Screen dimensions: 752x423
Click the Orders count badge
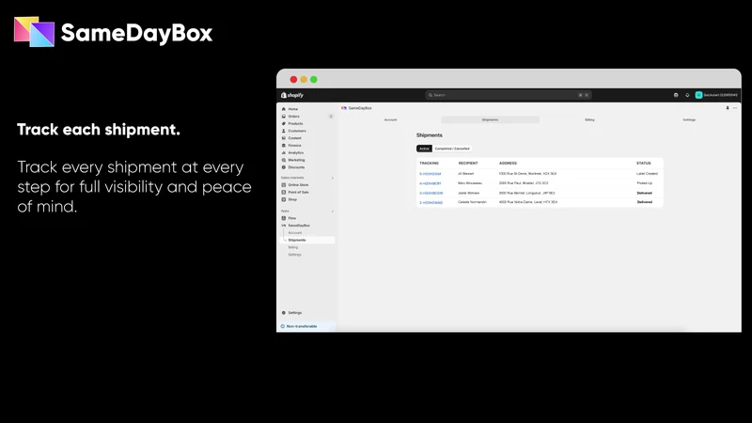(331, 116)
